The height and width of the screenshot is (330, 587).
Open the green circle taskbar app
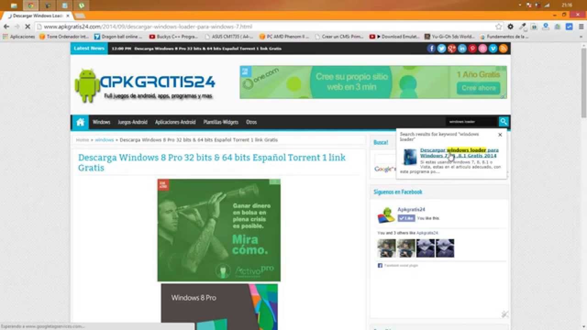(82, 5)
